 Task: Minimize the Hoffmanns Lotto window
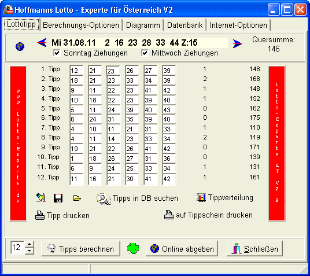click(274, 9)
